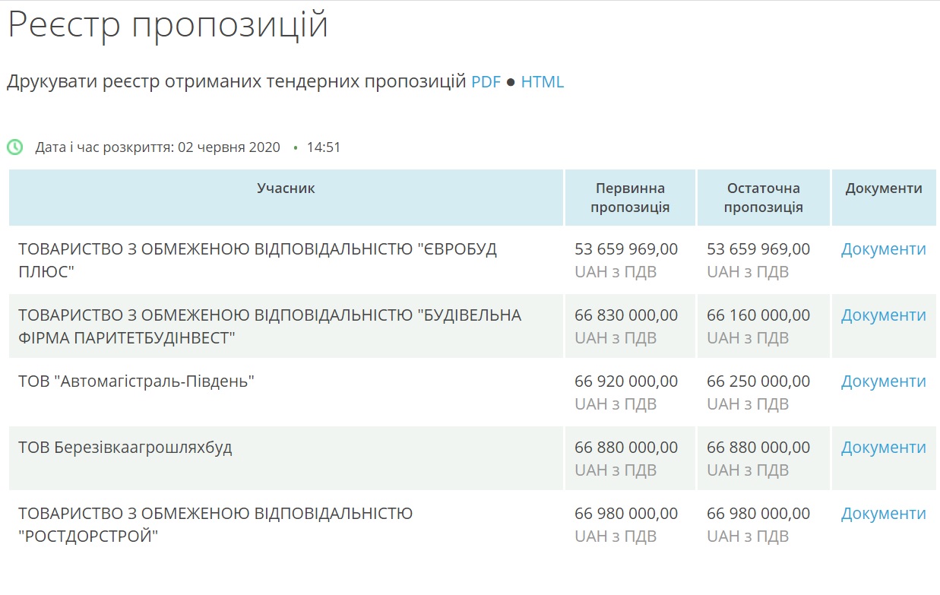Click initial offer 53 659 969,00

tap(626, 249)
